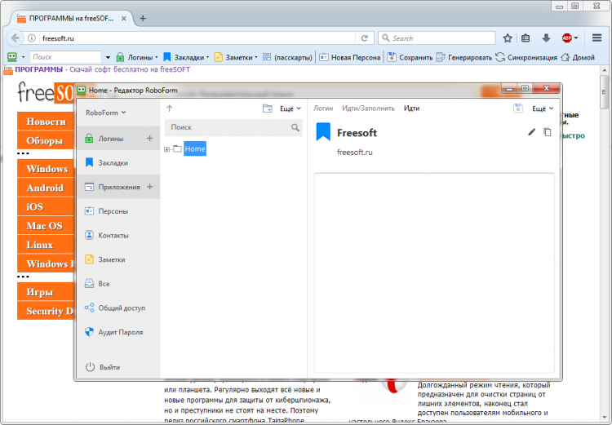The height and width of the screenshot is (425, 612).
Task: Click the downloads arrow icon
Action: pyautogui.click(x=546, y=38)
